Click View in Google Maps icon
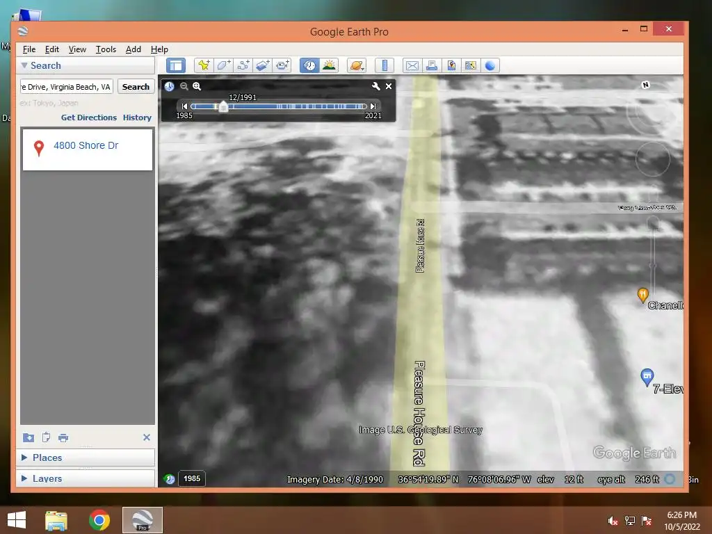Image resolution: width=712 pixels, height=534 pixels. coord(471,65)
